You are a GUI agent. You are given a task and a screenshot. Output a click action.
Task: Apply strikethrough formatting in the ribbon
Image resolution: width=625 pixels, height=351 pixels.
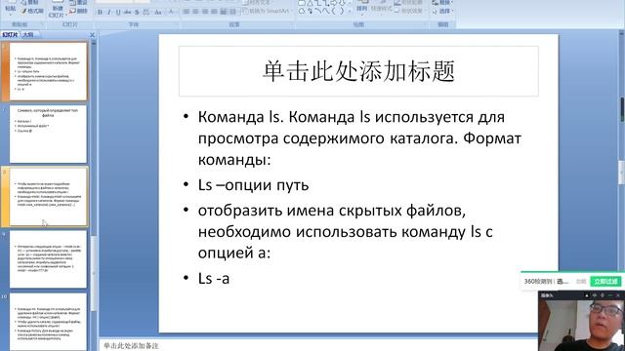(128, 13)
